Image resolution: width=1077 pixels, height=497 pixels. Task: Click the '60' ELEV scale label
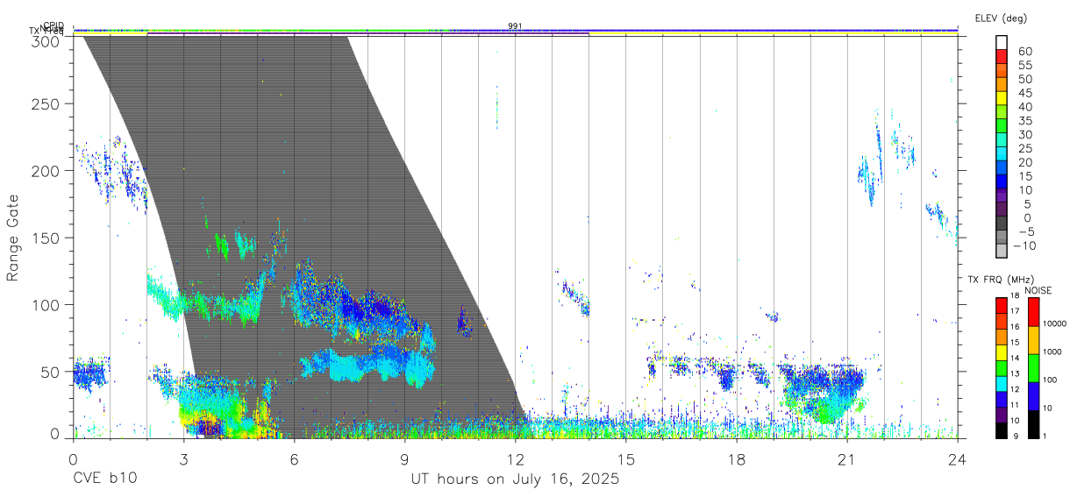click(1024, 51)
